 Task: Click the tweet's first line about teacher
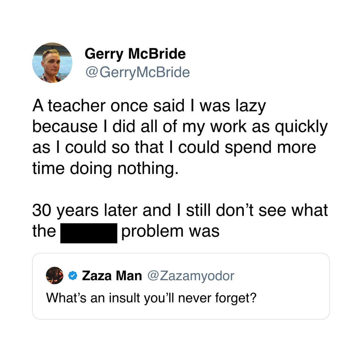pyautogui.click(x=149, y=106)
